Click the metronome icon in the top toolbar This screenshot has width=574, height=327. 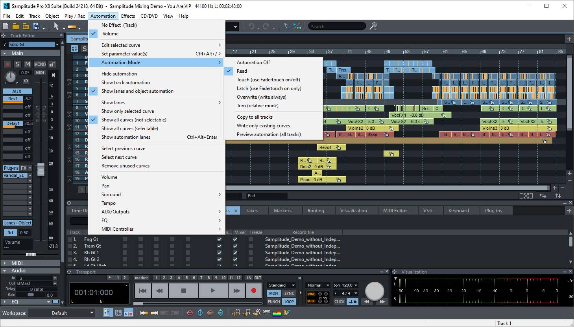tap(286, 26)
